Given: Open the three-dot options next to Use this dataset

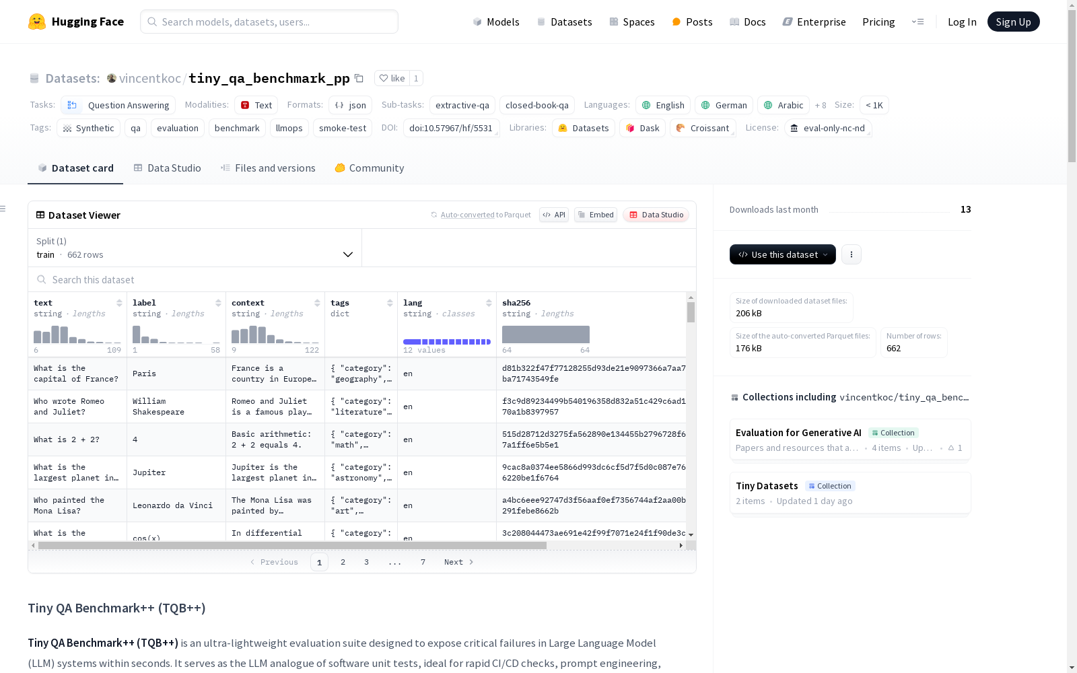Looking at the screenshot, I should click(852, 254).
